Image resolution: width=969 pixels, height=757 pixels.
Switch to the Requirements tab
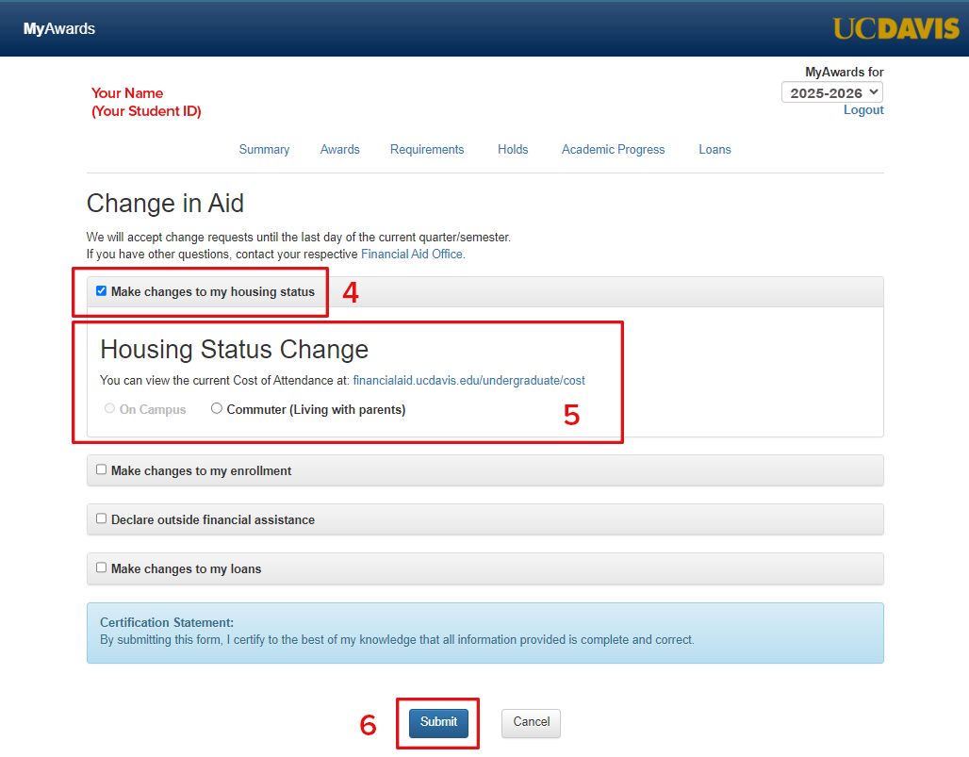[427, 150]
